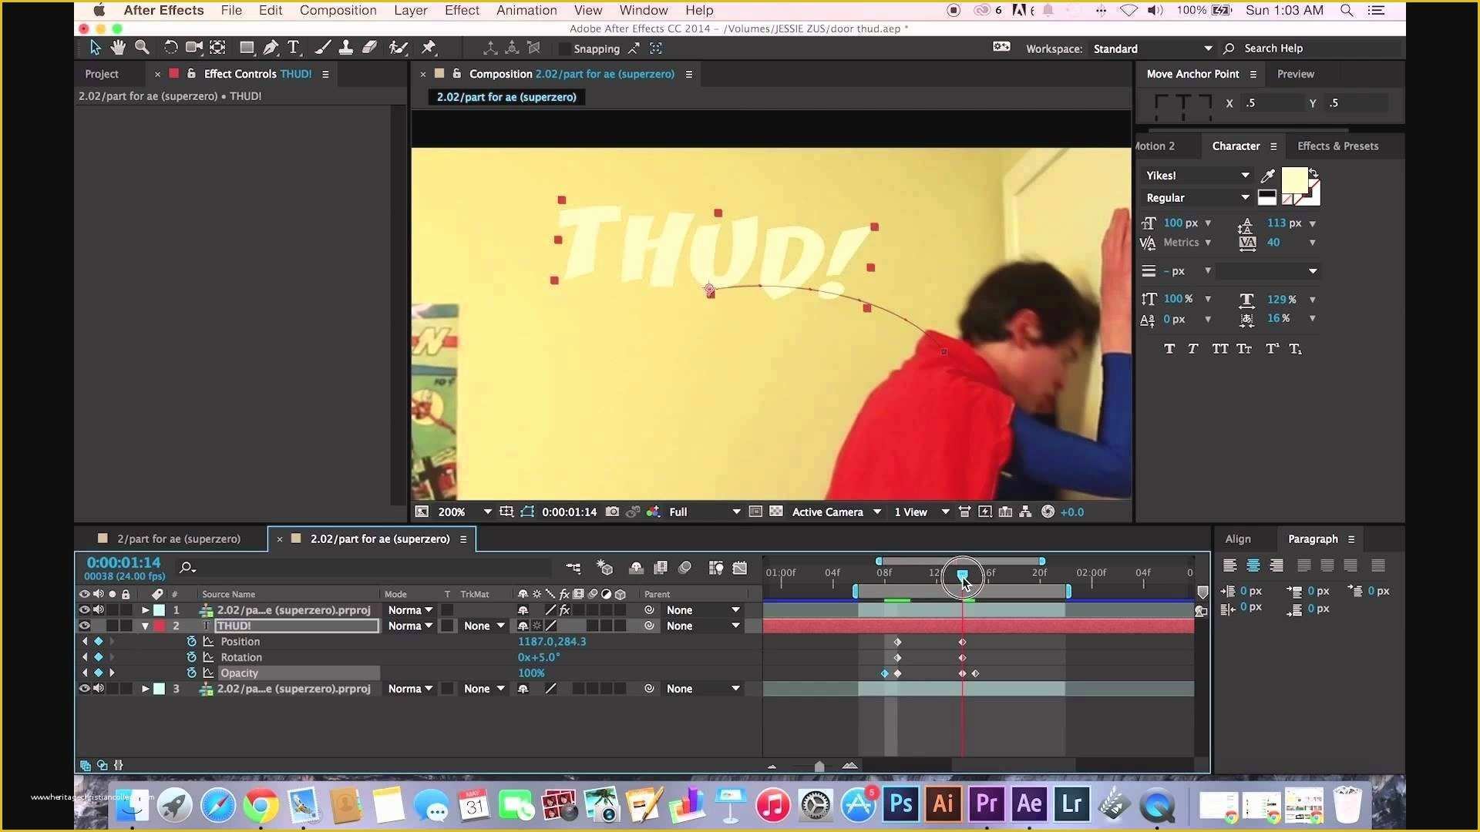The image size is (1480, 832).
Task: Toggle visibility of layer 3
Action: 86,689
